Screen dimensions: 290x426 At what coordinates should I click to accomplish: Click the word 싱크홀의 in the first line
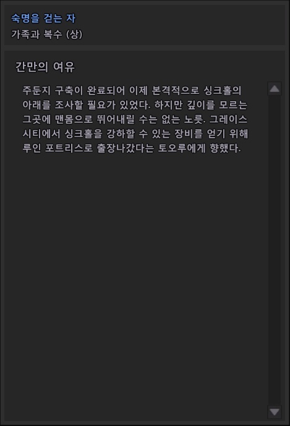point(222,90)
